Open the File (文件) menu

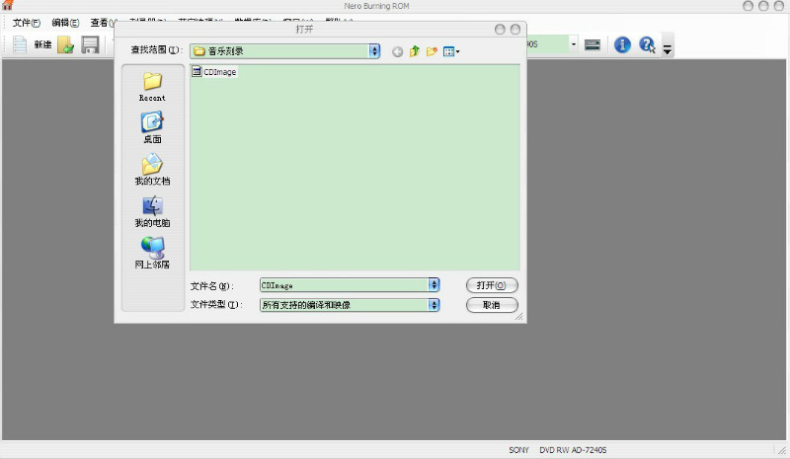27,23
